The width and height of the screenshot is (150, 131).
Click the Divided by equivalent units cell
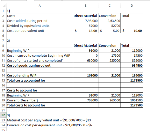pyautogui.click(x=40, y=26)
